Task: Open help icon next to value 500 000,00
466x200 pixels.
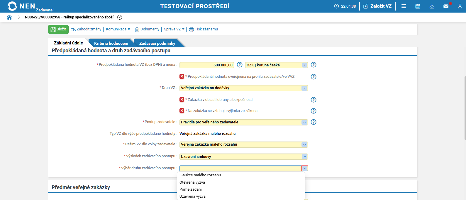Action: pyautogui.click(x=240, y=65)
